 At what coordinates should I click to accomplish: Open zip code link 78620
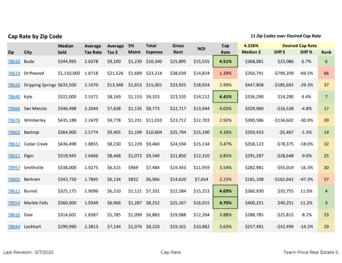[14, 85]
